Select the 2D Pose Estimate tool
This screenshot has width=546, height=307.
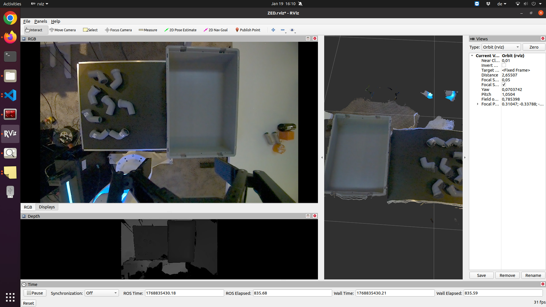coord(180,30)
